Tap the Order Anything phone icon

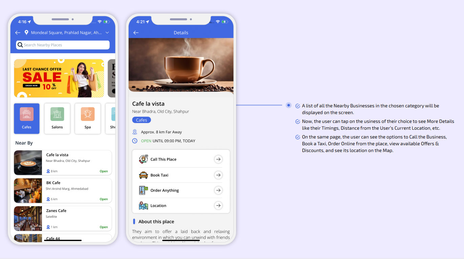[x=143, y=190]
